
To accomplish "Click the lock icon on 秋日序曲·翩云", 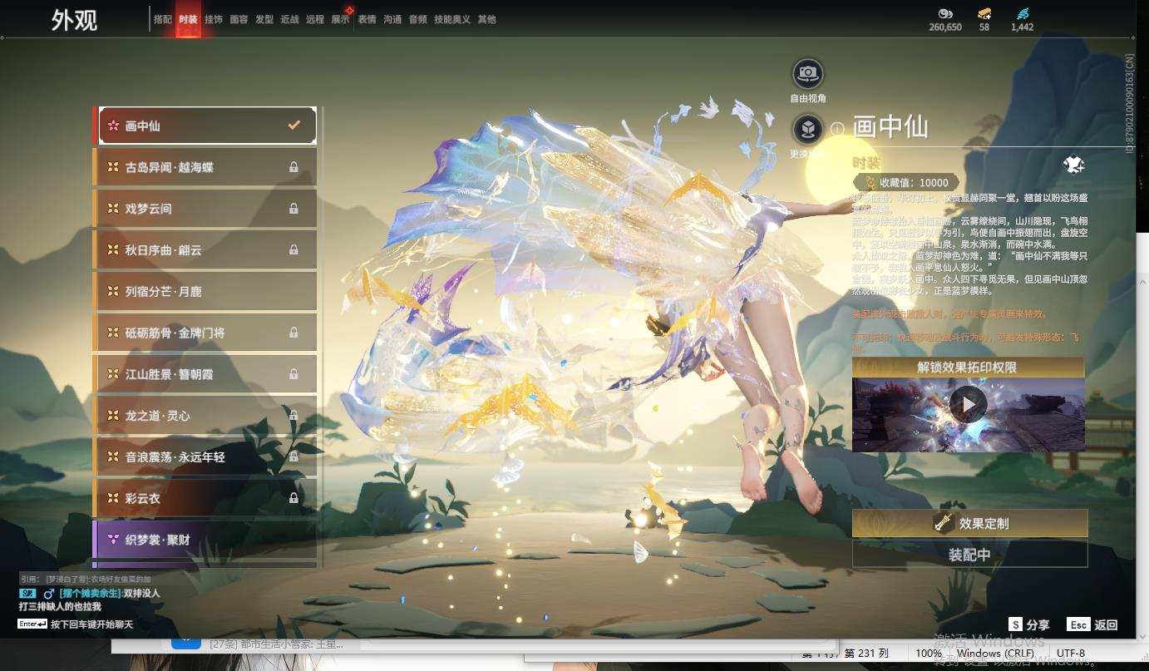I will 293,249.
